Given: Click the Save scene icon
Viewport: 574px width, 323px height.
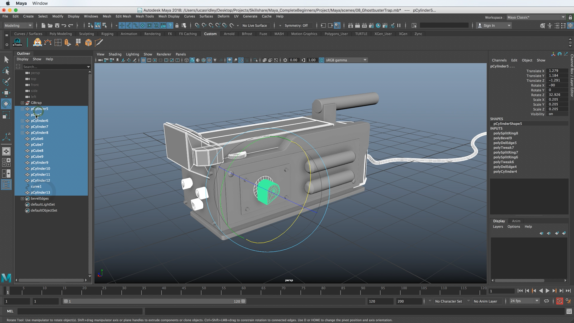Looking at the screenshot, I should coord(57,25).
